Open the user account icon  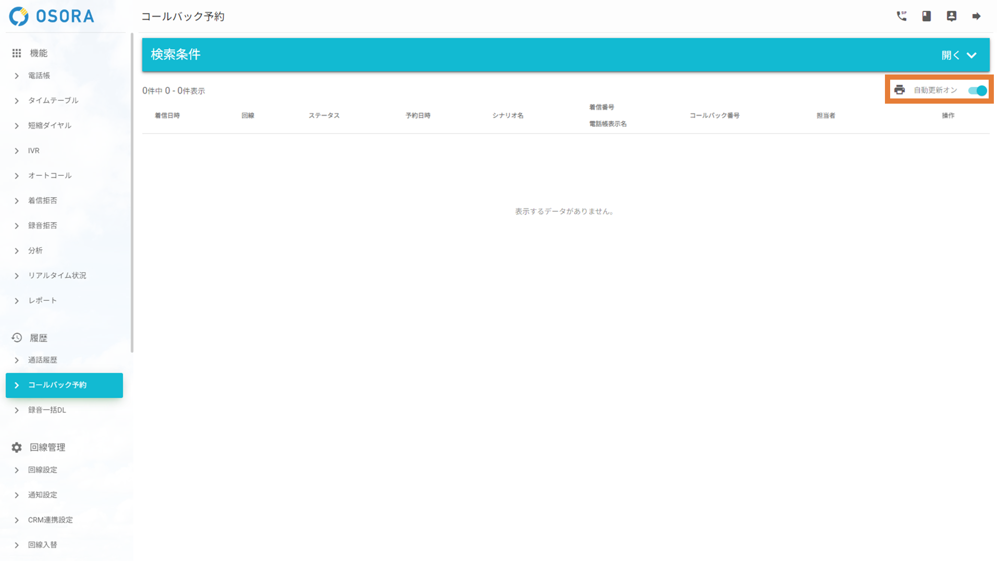pyautogui.click(x=951, y=16)
